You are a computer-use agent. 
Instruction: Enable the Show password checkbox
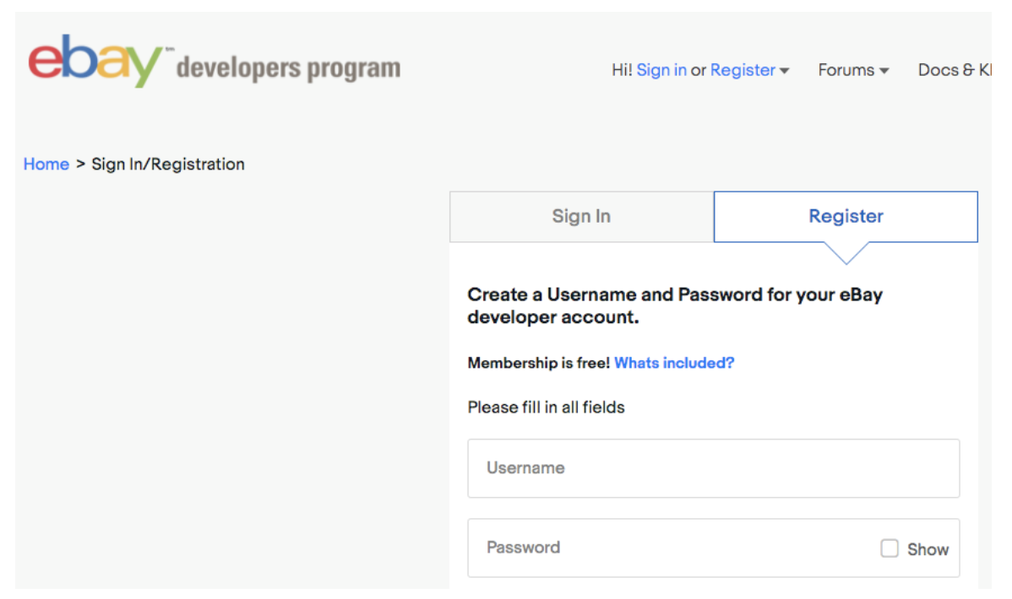point(890,548)
